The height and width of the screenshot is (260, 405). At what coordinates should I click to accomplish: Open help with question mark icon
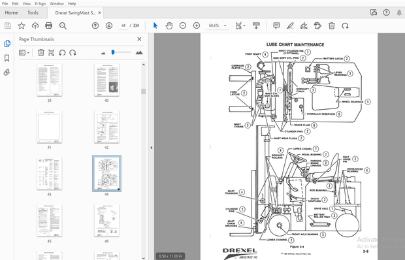[x=386, y=12]
